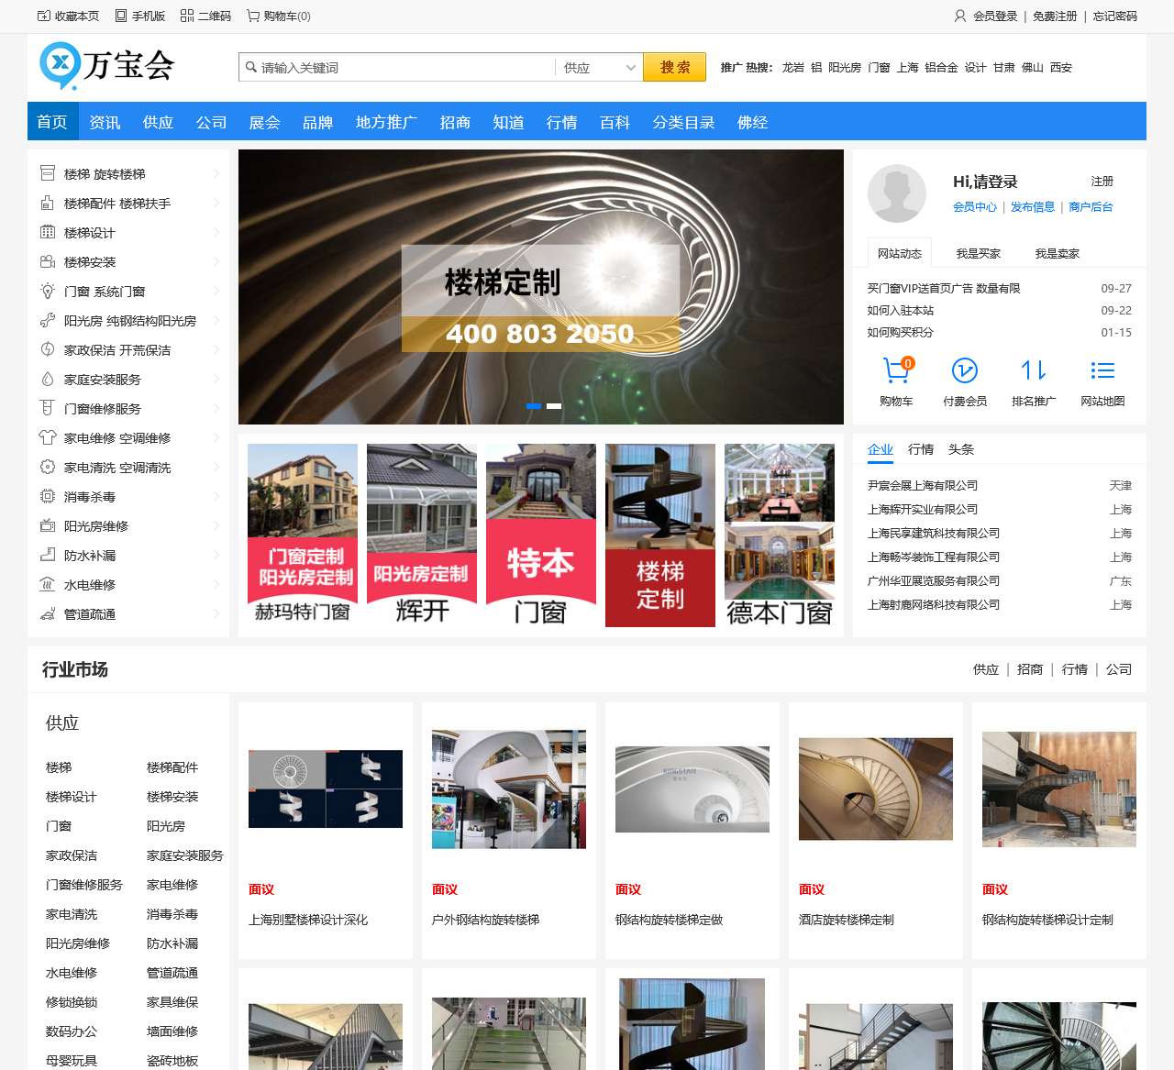Click the shopping cart icon with badge
The image size is (1174, 1070).
(x=896, y=370)
